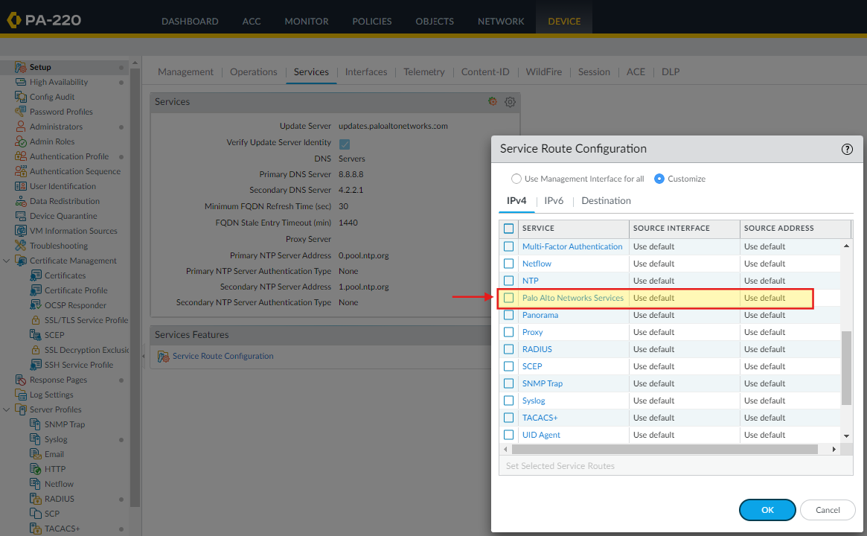
Task: Tick the select-all checkbox in the SERVICE header
Action: pyautogui.click(x=509, y=228)
